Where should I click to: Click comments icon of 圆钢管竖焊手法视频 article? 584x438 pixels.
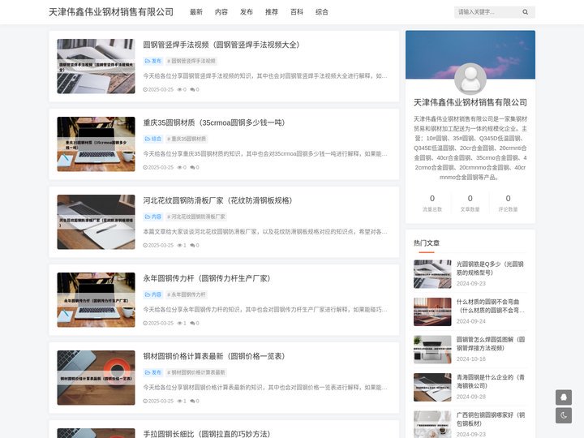point(192,89)
